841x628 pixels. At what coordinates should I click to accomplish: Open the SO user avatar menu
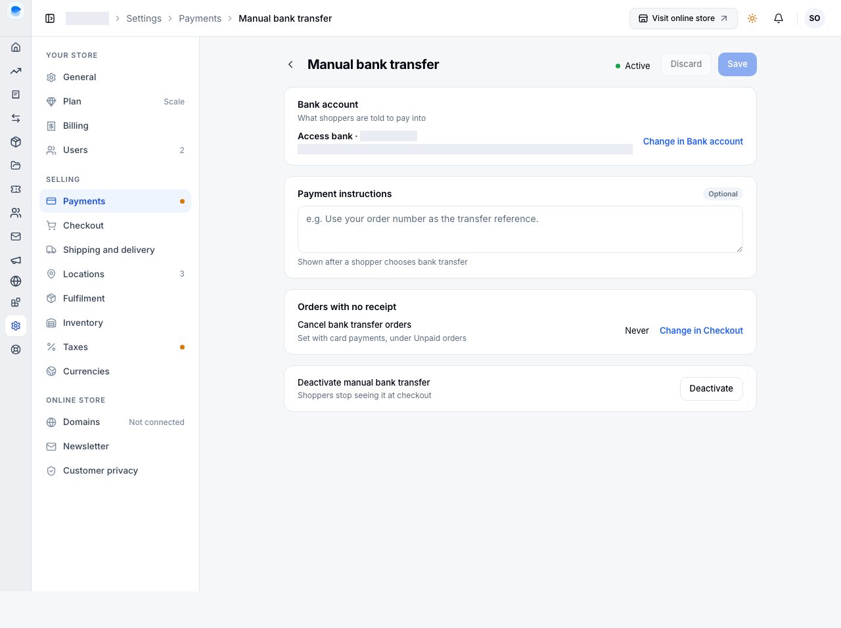(x=815, y=18)
